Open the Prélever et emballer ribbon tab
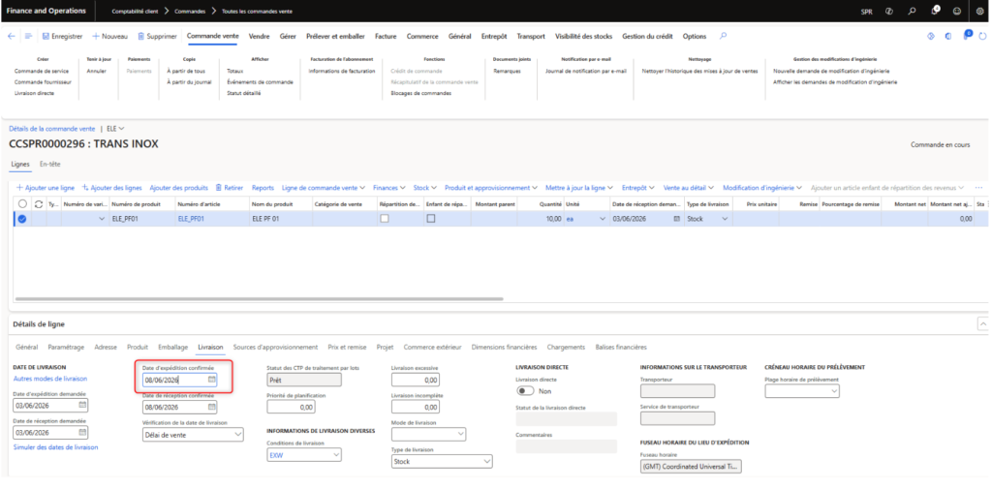992x489 pixels. point(335,36)
